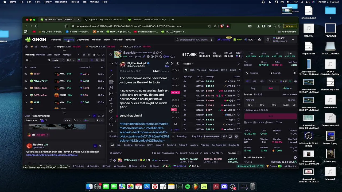Select the text tool in chart toolbar
Screen dimensions: 342x192
pyautogui.click(x=111, y=105)
